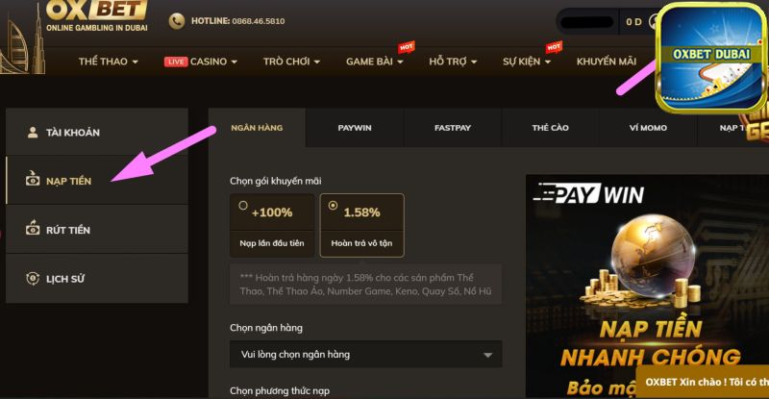Image resolution: width=769 pixels, height=399 pixels.
Task: Open the Lịch Sử history icon
Action: (33, 278)
